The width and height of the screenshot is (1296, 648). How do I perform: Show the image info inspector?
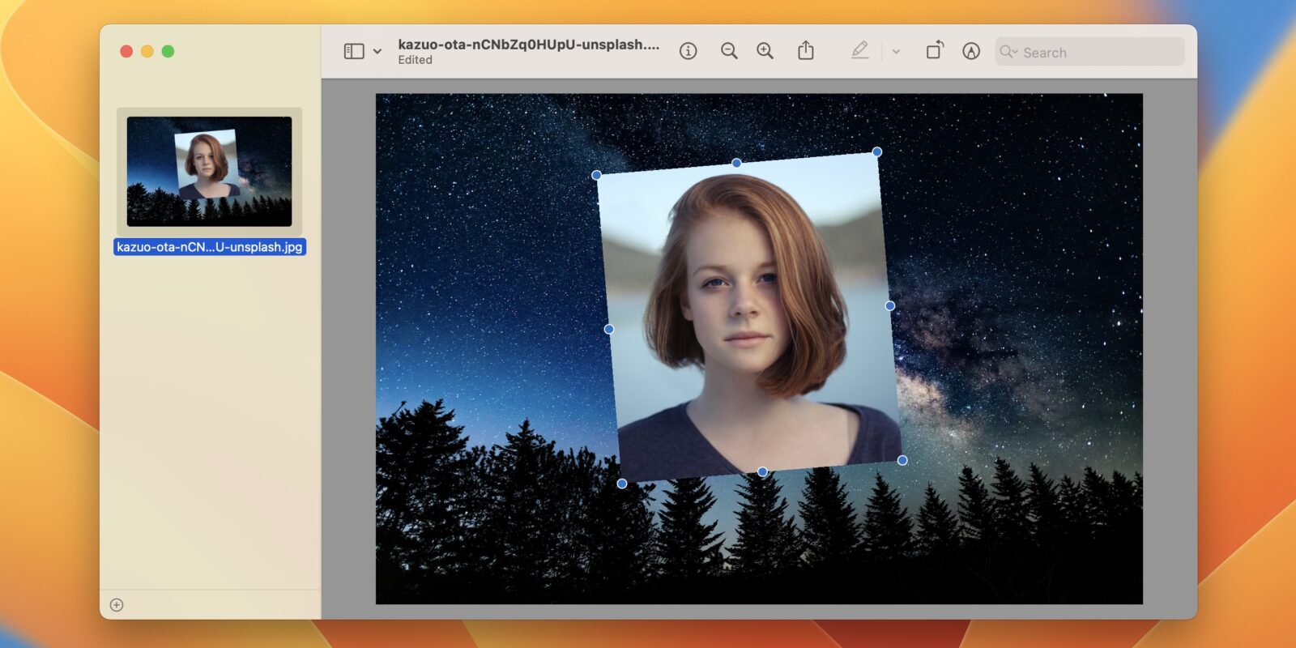(688, 51)
